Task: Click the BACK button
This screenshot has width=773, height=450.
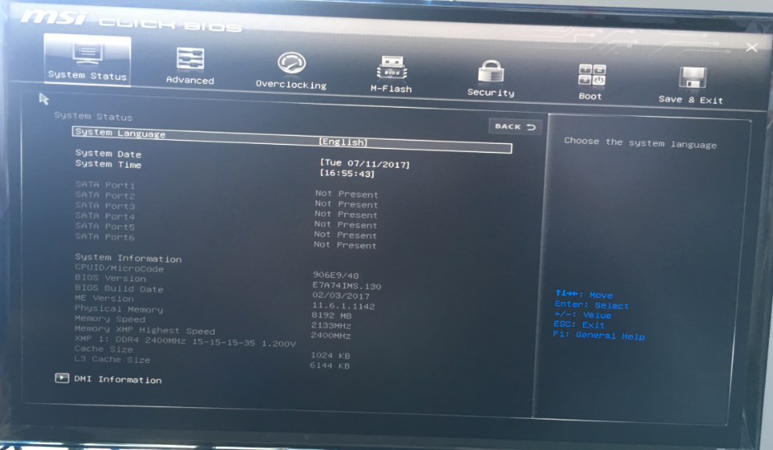Action: 515,127
